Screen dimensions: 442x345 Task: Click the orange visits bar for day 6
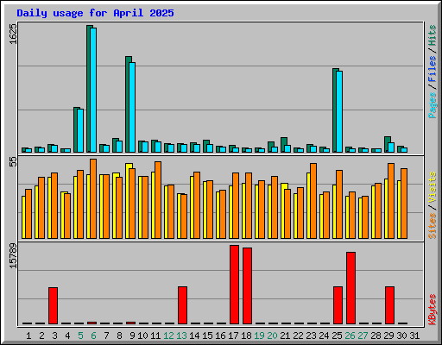[93, 198]
